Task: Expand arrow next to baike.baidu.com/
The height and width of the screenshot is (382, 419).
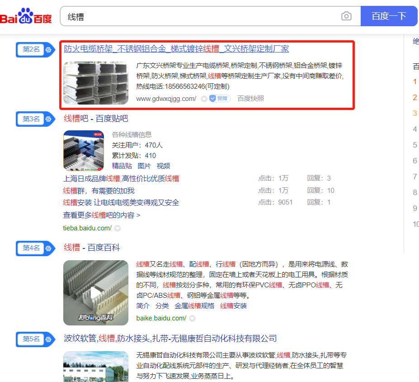Action: point(192,318)
